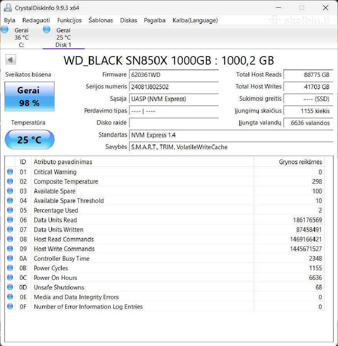
Task: Click the status orb for Media and Data Integrity Errors
Action: coord(10,297)
